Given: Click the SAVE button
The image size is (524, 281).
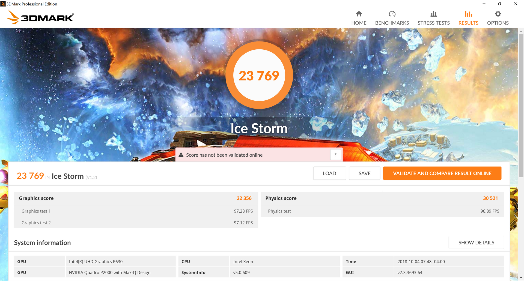Looking at the screenshot, I should 365,173.
